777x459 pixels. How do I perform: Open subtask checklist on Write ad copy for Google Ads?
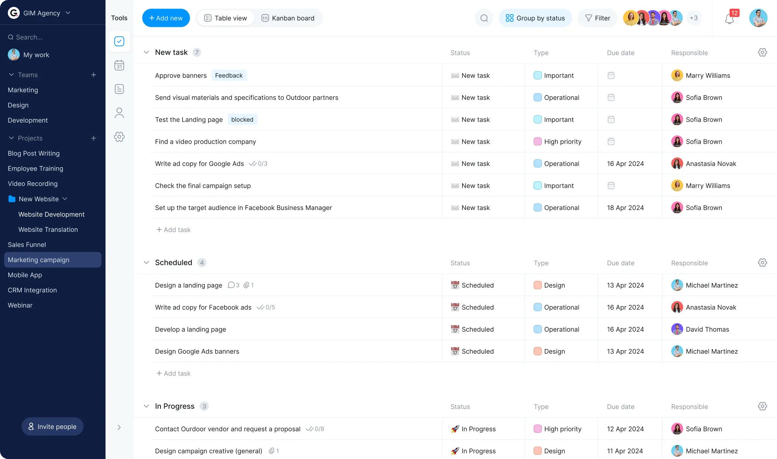point(258,164)
